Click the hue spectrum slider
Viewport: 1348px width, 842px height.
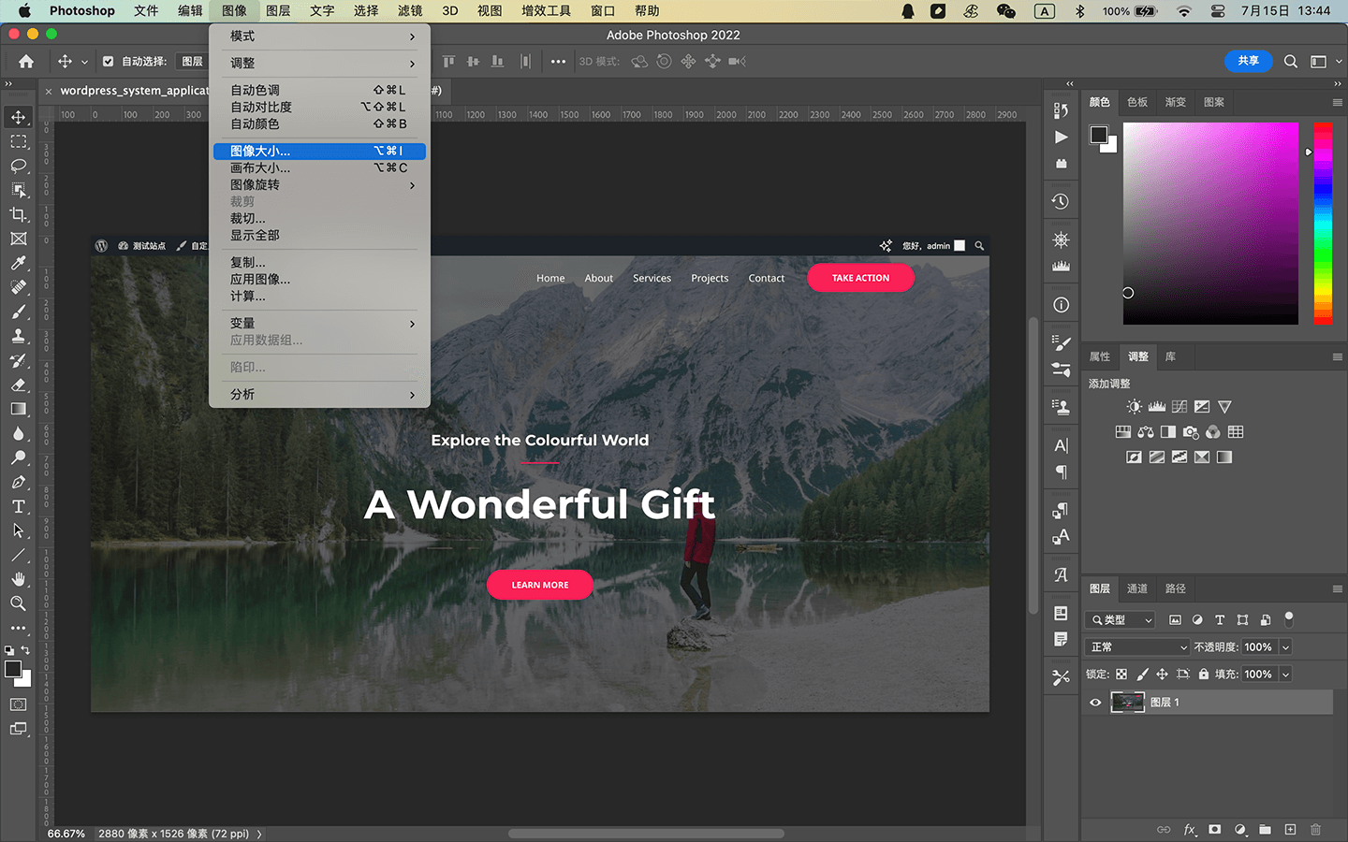click(x=1323, y=224)
